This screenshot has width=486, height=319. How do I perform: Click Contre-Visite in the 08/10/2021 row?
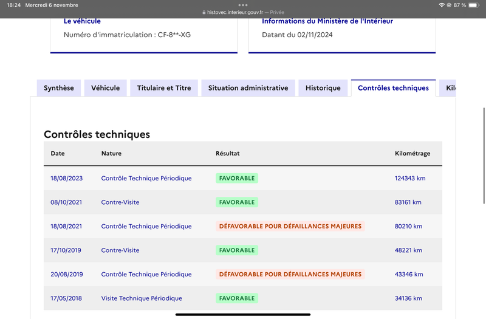(x=120, y=202)
